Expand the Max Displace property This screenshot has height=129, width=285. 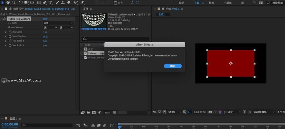click(5, 36)
